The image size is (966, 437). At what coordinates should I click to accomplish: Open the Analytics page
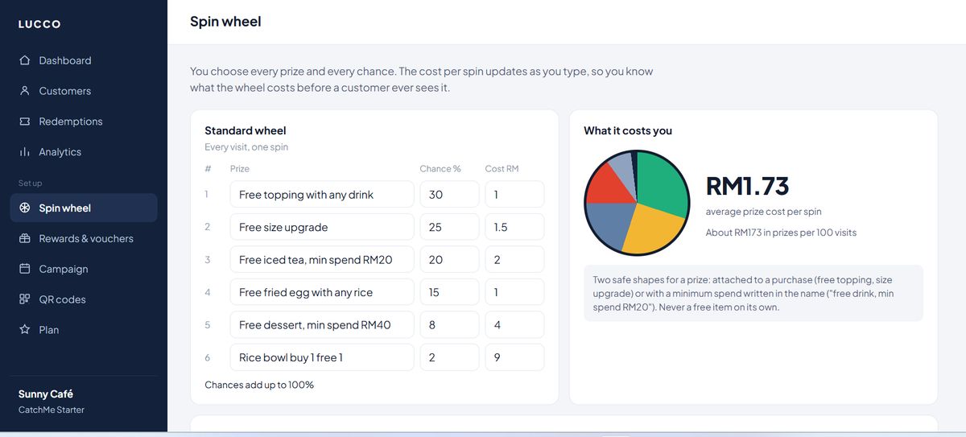84,152
